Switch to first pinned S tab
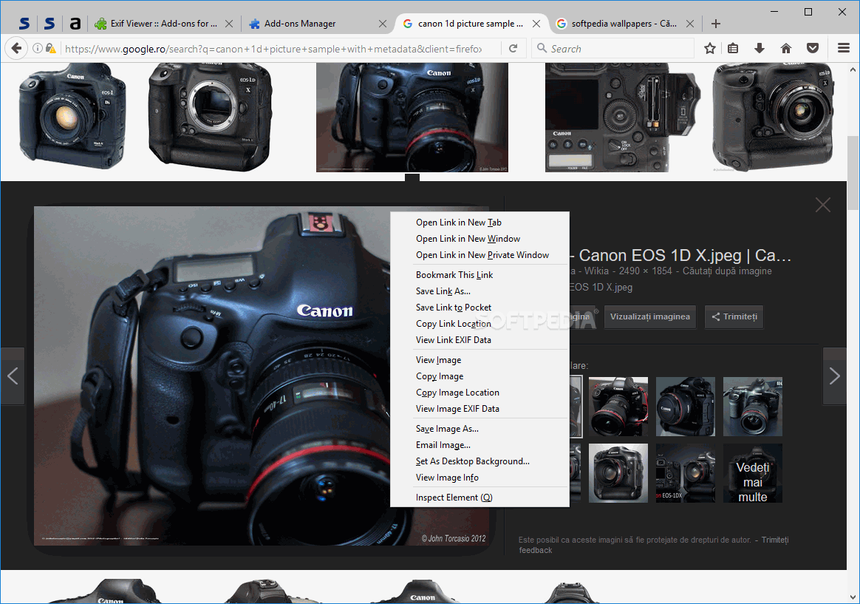860x604 pixels. click(24, 24)
